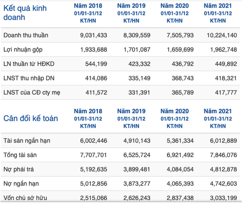Image resolution: width=242 pixels, height=203 pixels.
Task: Select 'Năm 2018' column header in Kết quả kinh doanh
Action: click(88, 6)
